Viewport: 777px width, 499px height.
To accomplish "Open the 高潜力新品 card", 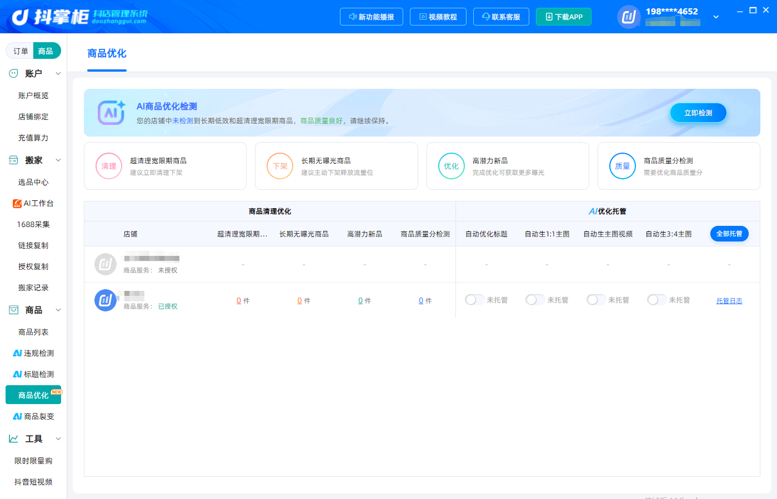I will point(508,166).
